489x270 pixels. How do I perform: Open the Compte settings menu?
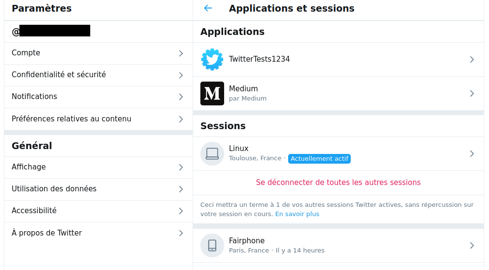[x=98, y=53]
